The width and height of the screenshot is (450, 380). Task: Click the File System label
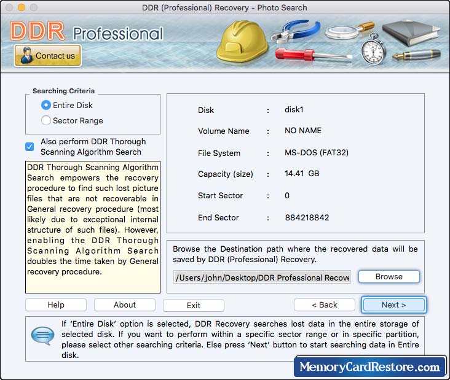coord(219,153)
